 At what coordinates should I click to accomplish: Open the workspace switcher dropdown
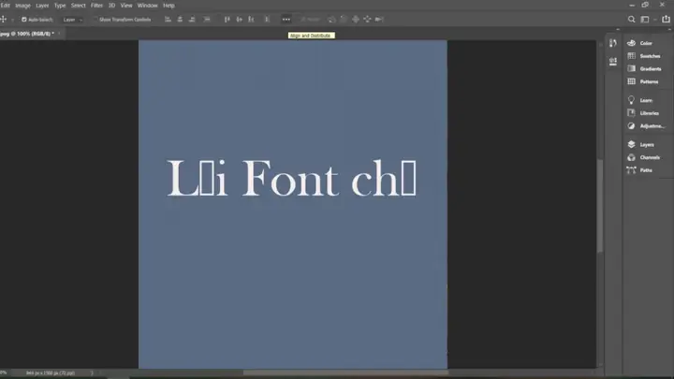click(648, 20)
